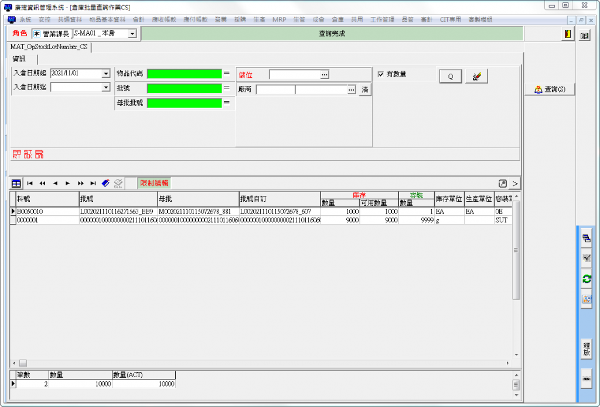Open the role S-MA01 dropdown
This screenshot has width=600, height=407.
tap(132, 34)
